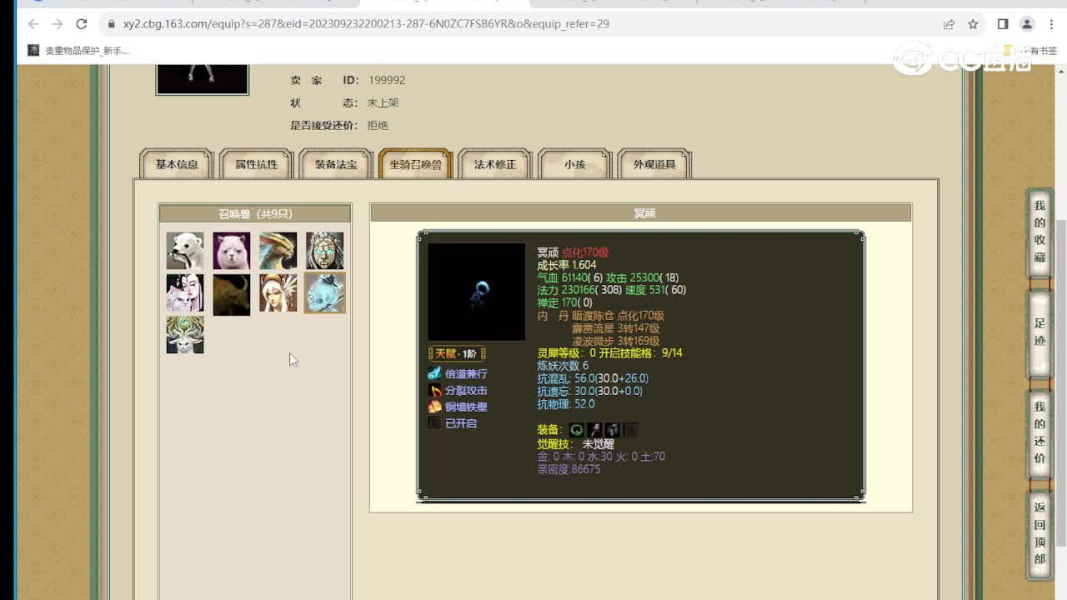The image size is (1067, 600).
Task: Click the third equipment slot icon
Action: pos(613,430)
